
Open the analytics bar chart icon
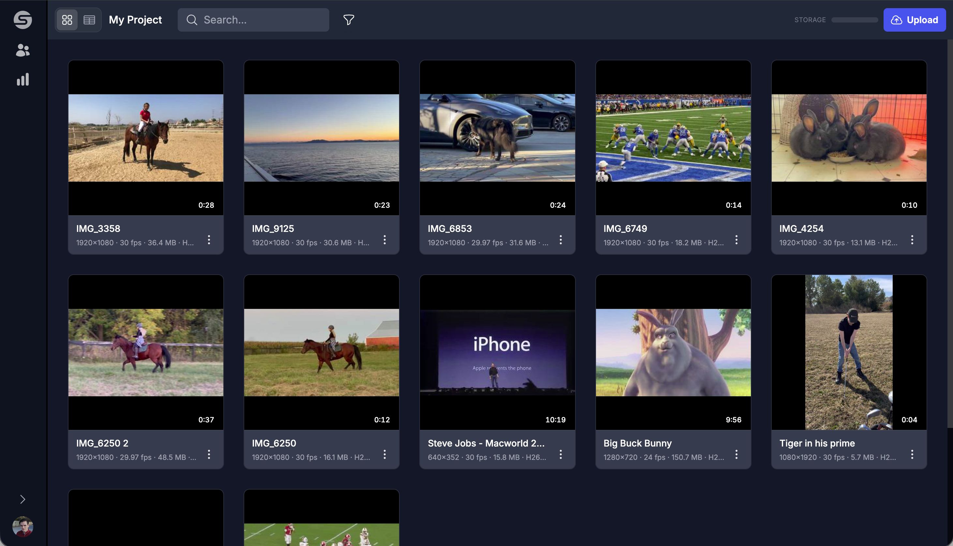click(x=22, y=80)
